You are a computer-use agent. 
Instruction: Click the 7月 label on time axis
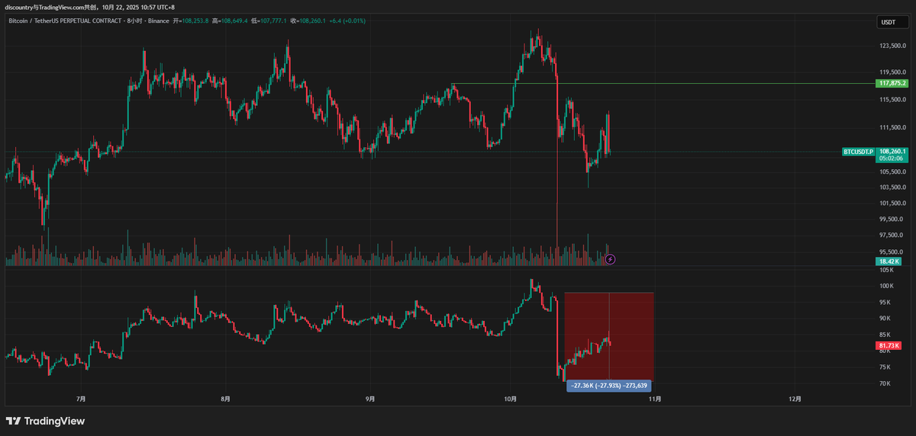[x=81, y=399]
